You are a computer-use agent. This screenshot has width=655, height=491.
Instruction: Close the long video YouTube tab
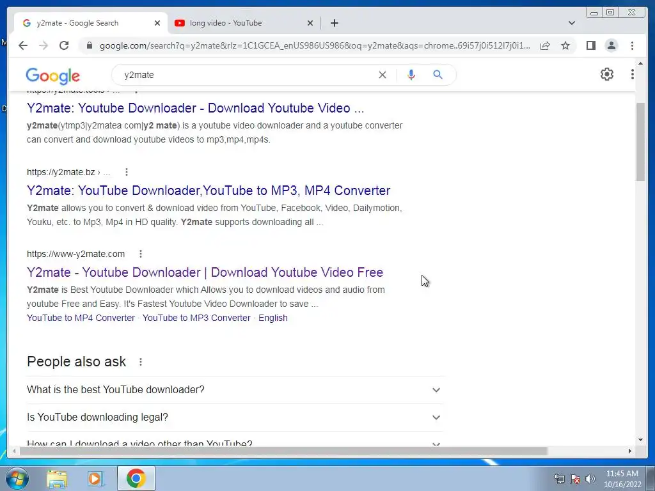(310, 23)
